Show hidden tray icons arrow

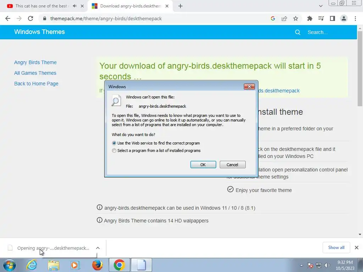pyautogui.click(x=301, y=265)
